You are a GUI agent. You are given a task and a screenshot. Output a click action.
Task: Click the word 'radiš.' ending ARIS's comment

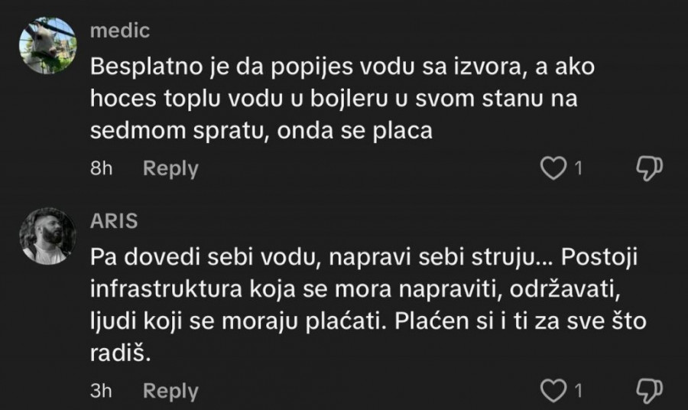pos(115,354)
